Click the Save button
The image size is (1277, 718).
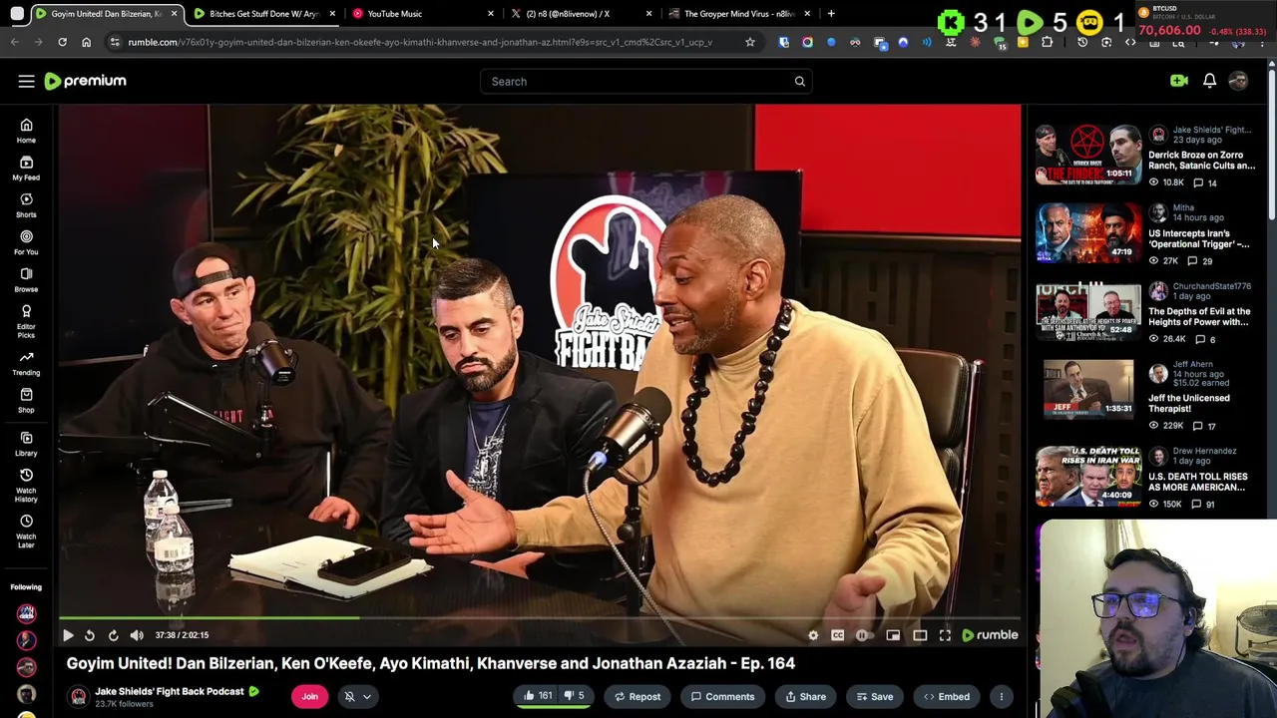point(874,697)
